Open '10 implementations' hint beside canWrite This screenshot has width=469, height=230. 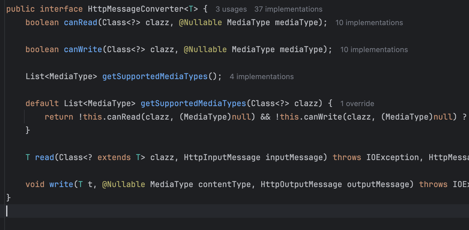click(374, 50)
